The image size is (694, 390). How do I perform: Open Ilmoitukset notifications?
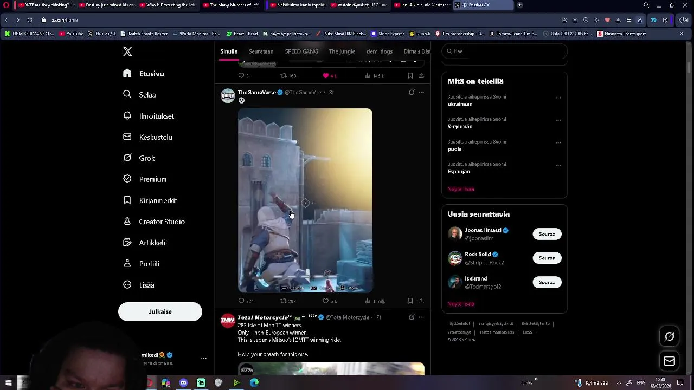click(x=149, y=116)
